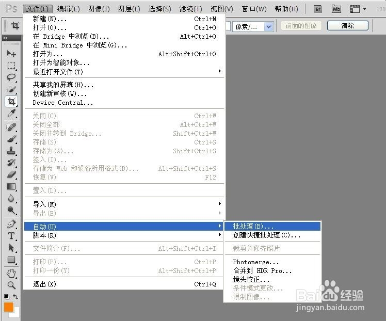386x321 pixels.
Task: Select the Spot Healing Brush tool
Action: click(11, 127)
